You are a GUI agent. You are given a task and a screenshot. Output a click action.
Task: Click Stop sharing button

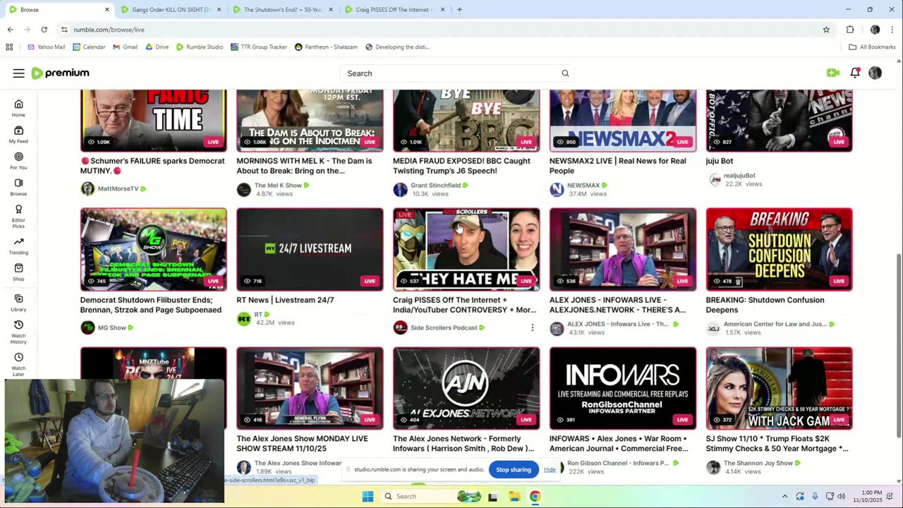click(513, 470)
